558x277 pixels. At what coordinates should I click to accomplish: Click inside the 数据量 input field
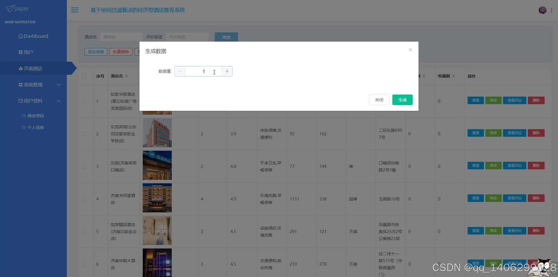tap(203, 71)
